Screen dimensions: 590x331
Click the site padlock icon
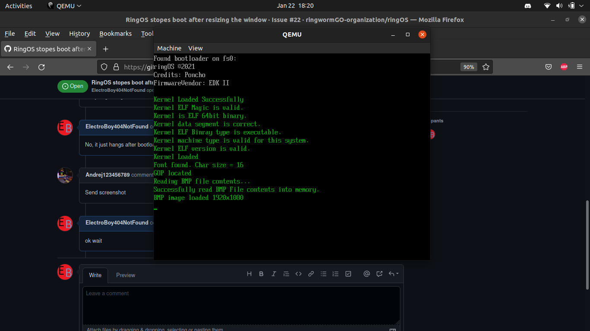pyautogui.click(x=116, y=67)
